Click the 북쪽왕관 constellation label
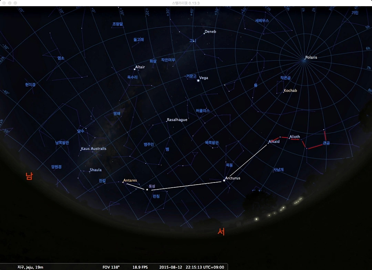This screenshot has height=270, width=372. [x=212, y=143]
